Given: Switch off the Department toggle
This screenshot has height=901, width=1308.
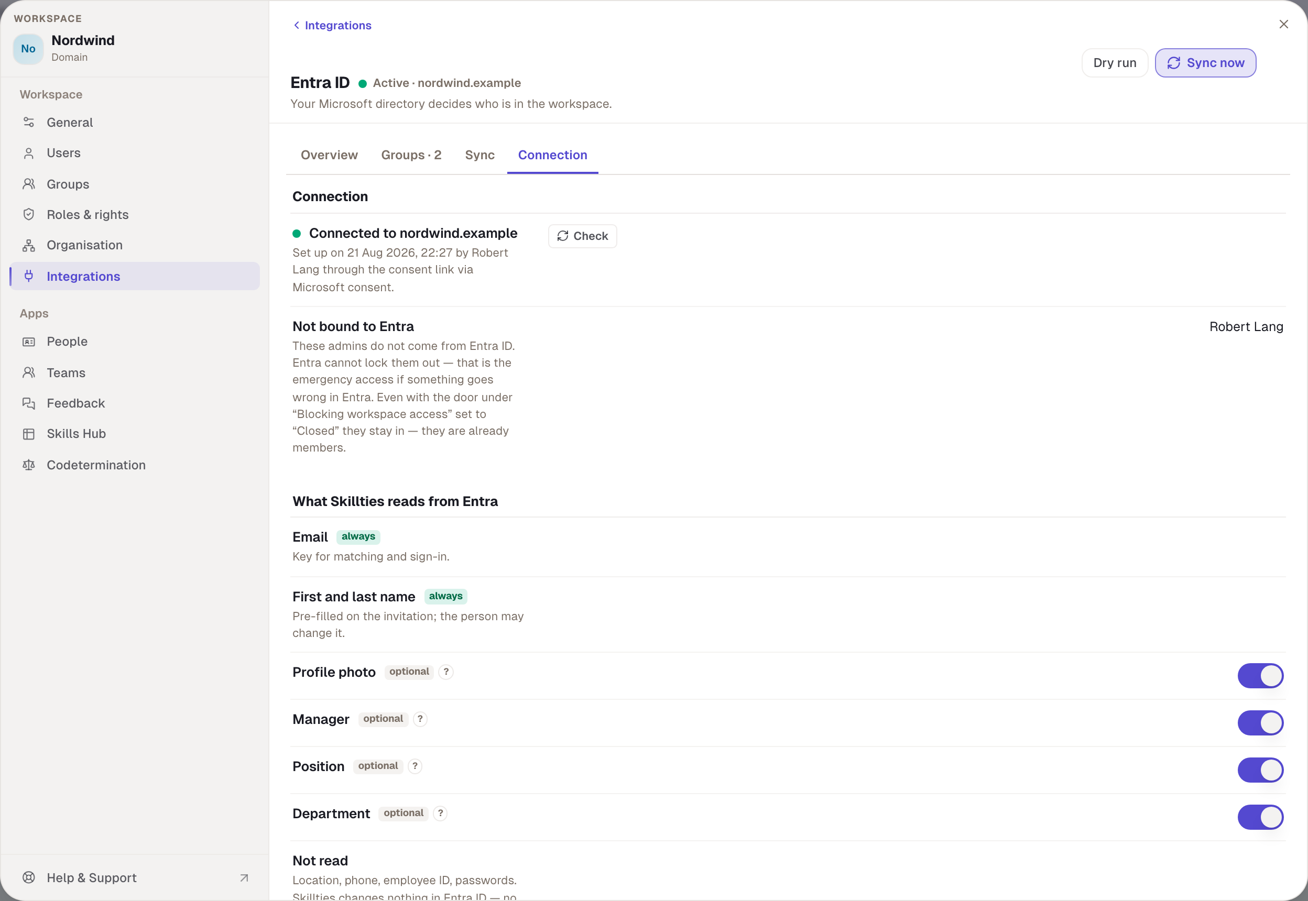Looking at the screenshot, I should (x=1260, y=817).
